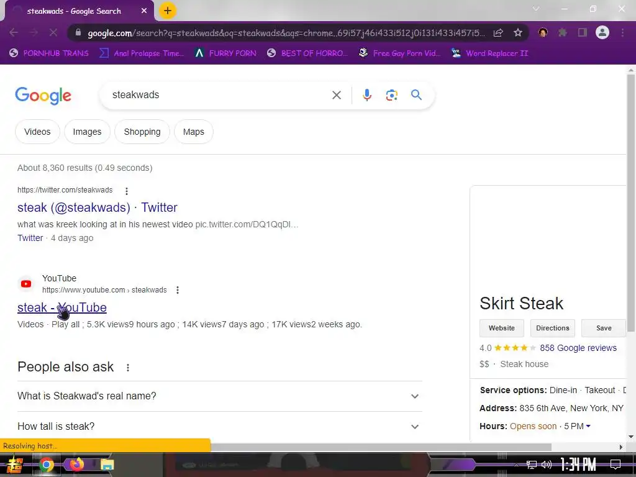Get Directions to Skirt Steak
636x477 pixels.
[x=552, y=328]
